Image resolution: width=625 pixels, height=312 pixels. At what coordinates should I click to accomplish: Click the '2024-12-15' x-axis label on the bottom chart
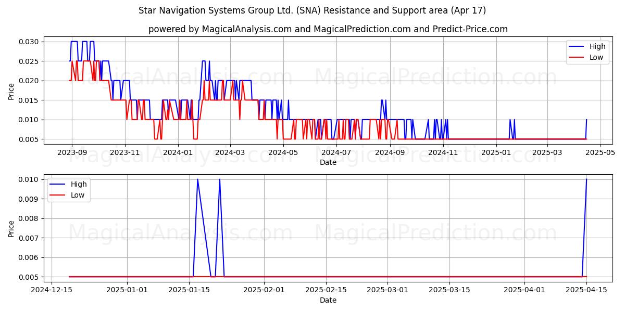click(x=51, y=290)
